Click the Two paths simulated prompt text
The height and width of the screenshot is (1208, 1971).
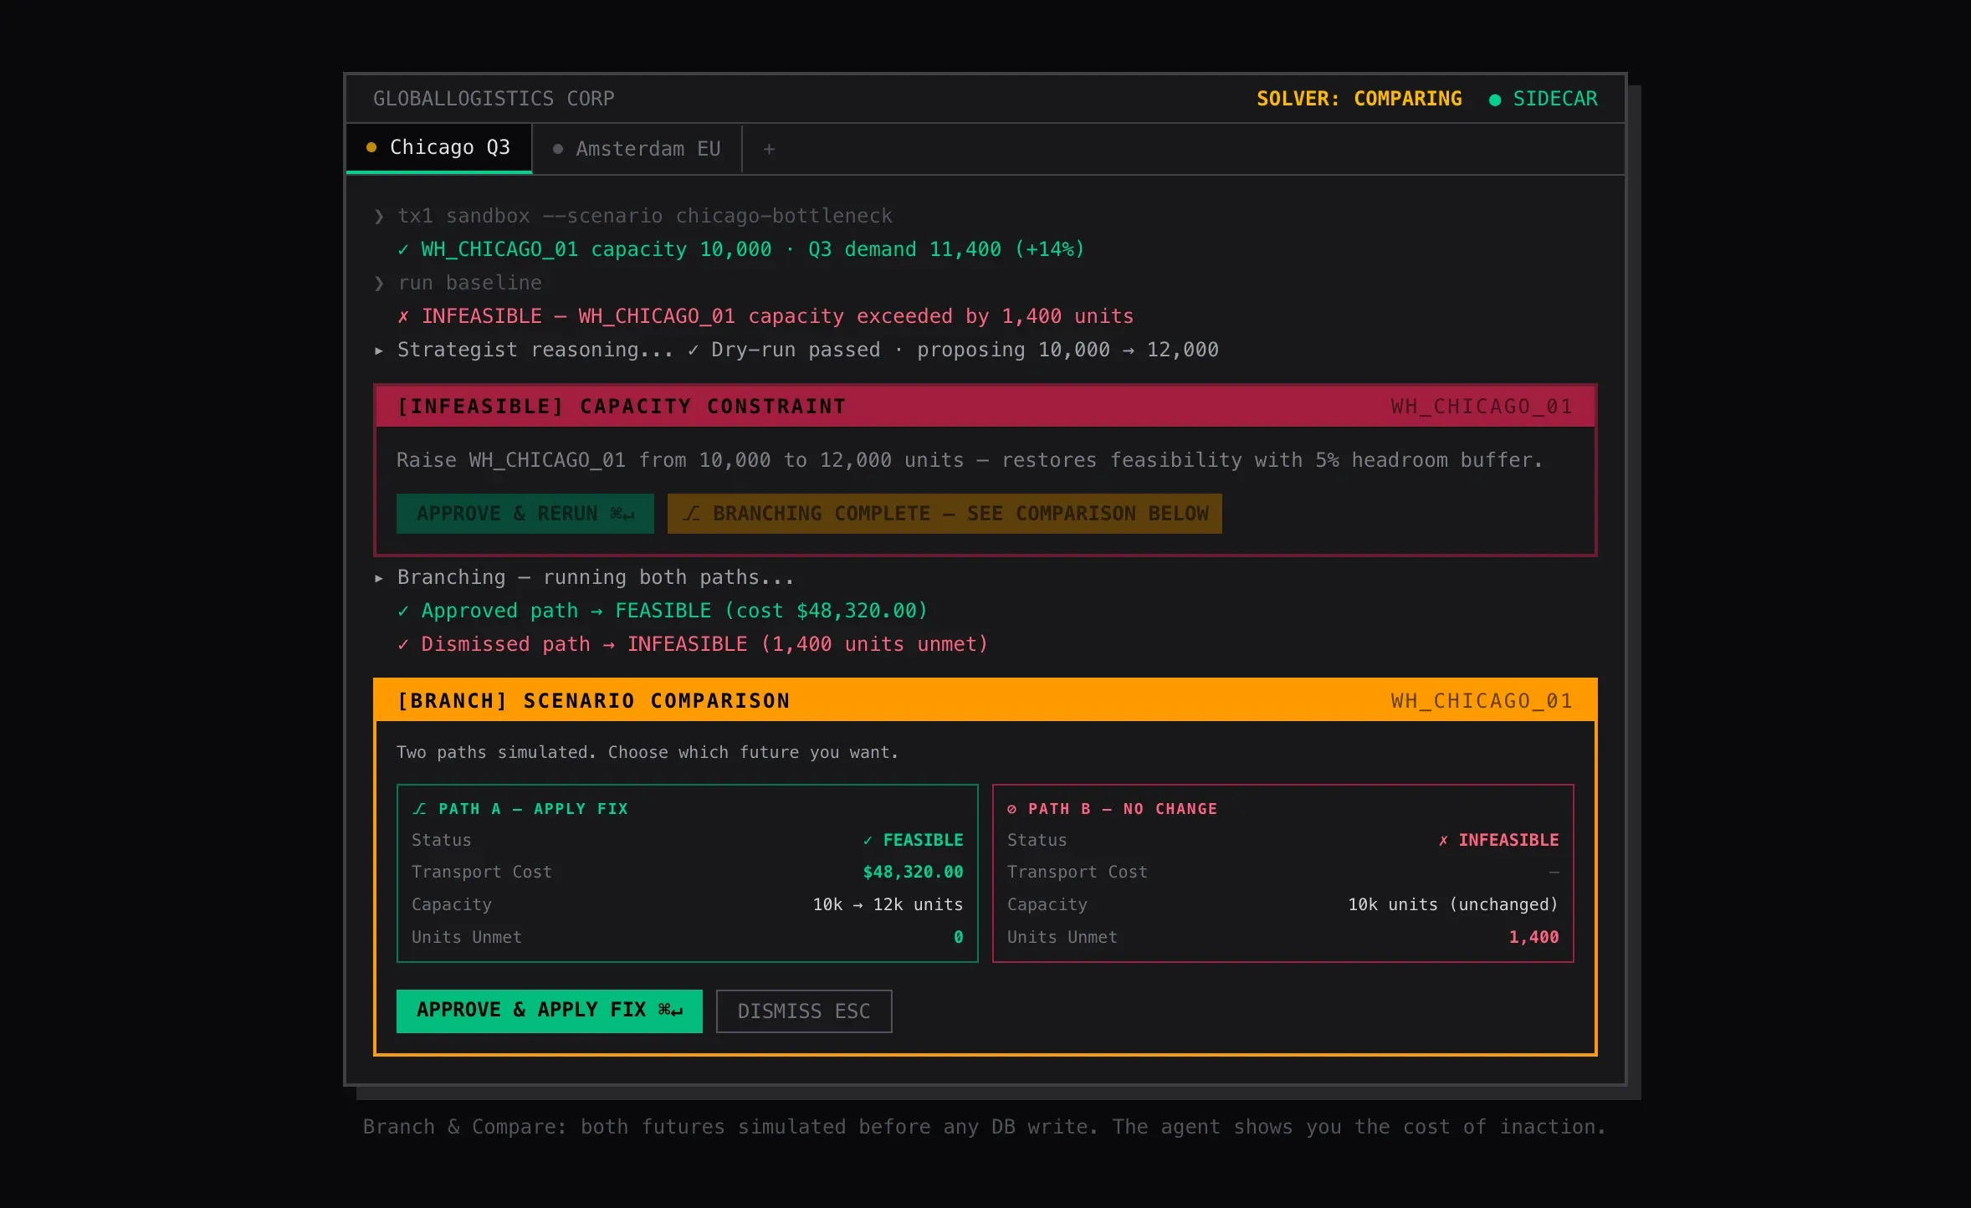pyautogui.click(x=648, y=752)
